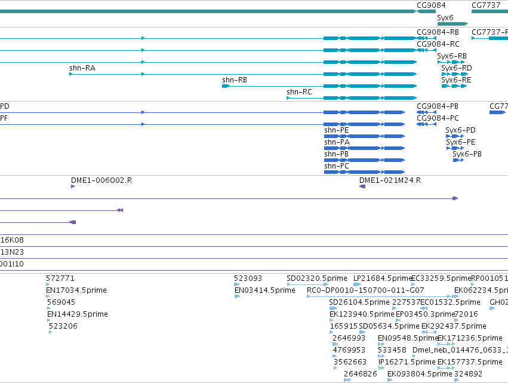
Task: Click the SD02320.5prime EST label
Action: [317, 278]
